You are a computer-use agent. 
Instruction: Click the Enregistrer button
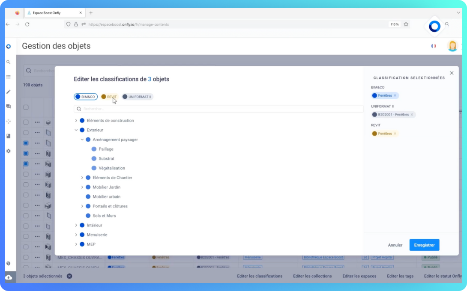coord(424,245)
